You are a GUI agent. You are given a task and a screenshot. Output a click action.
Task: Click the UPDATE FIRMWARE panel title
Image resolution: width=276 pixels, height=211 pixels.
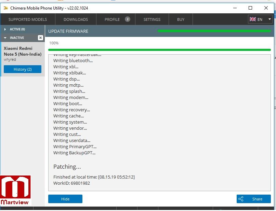tap(68, 31)
